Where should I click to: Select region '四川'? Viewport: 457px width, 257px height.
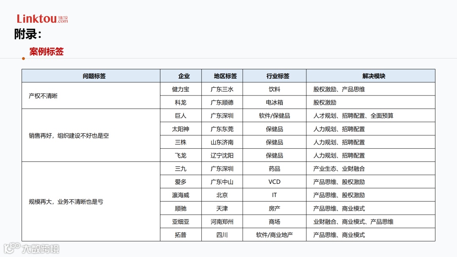pos(222,235)
